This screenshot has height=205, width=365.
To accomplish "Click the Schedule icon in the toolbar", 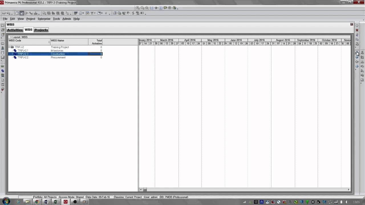I will 119,13.
